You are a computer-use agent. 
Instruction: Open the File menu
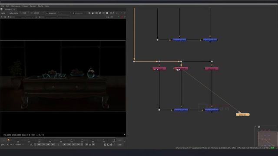(x=3, y=6)
